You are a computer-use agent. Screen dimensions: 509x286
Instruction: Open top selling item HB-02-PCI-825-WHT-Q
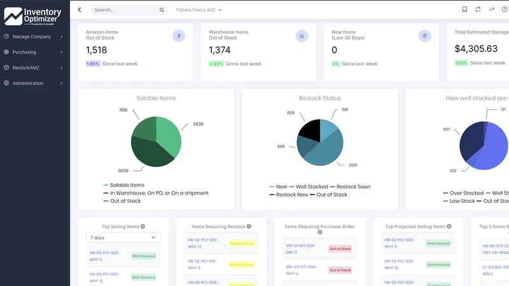[x=104, y=277]
